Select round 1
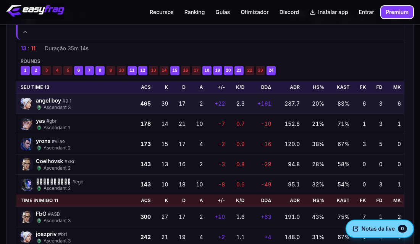The image size is (420, 244). (x=25, y=71)
